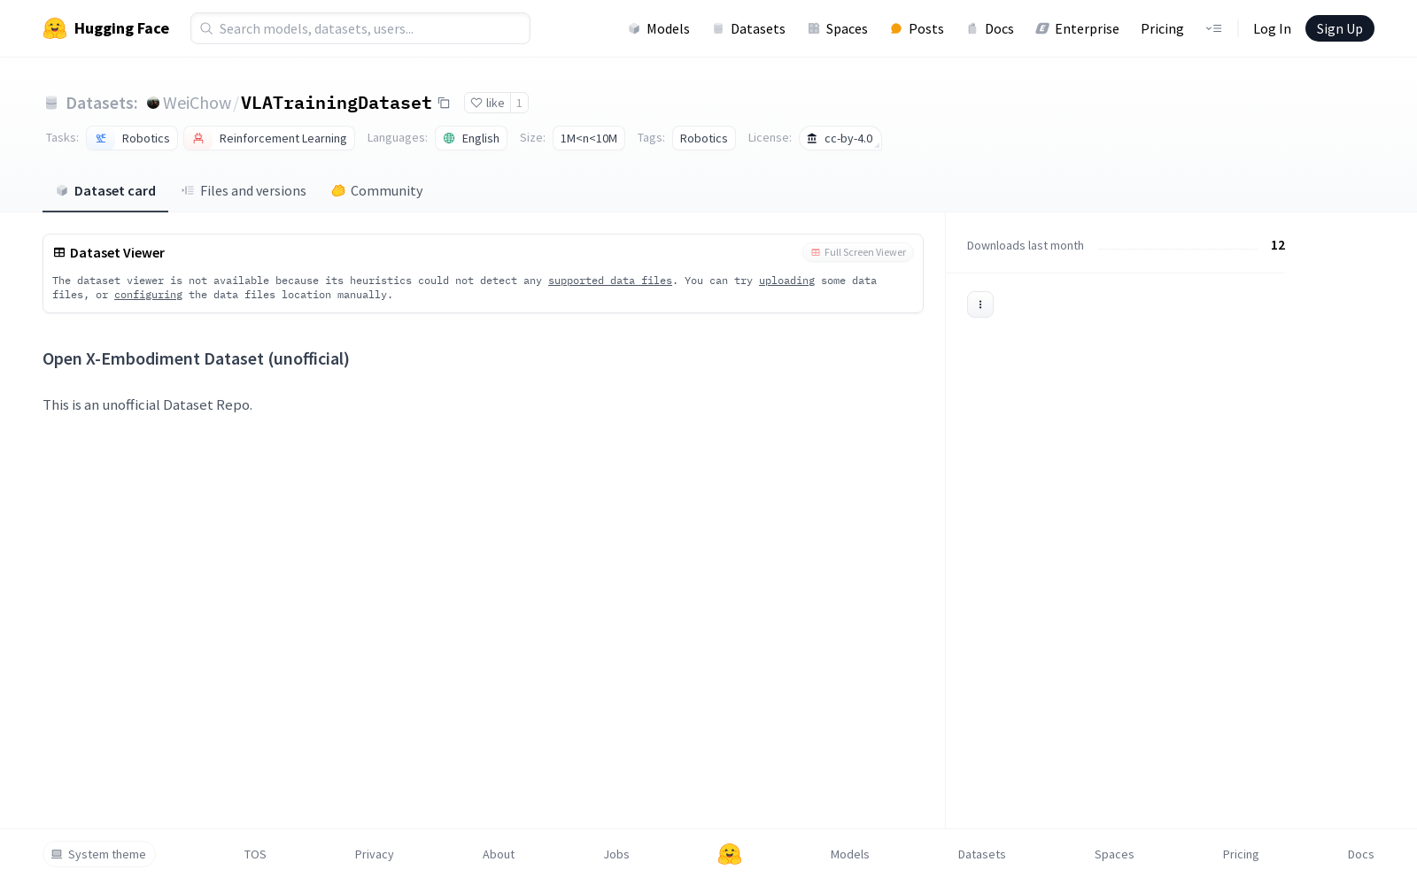Click TOS in the footer

pyautogui.click(x=255, y=854)
